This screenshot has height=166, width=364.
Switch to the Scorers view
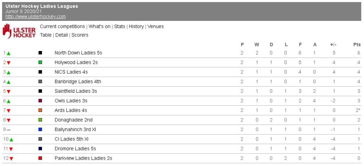pyautogui.click(x=80, y=35)
